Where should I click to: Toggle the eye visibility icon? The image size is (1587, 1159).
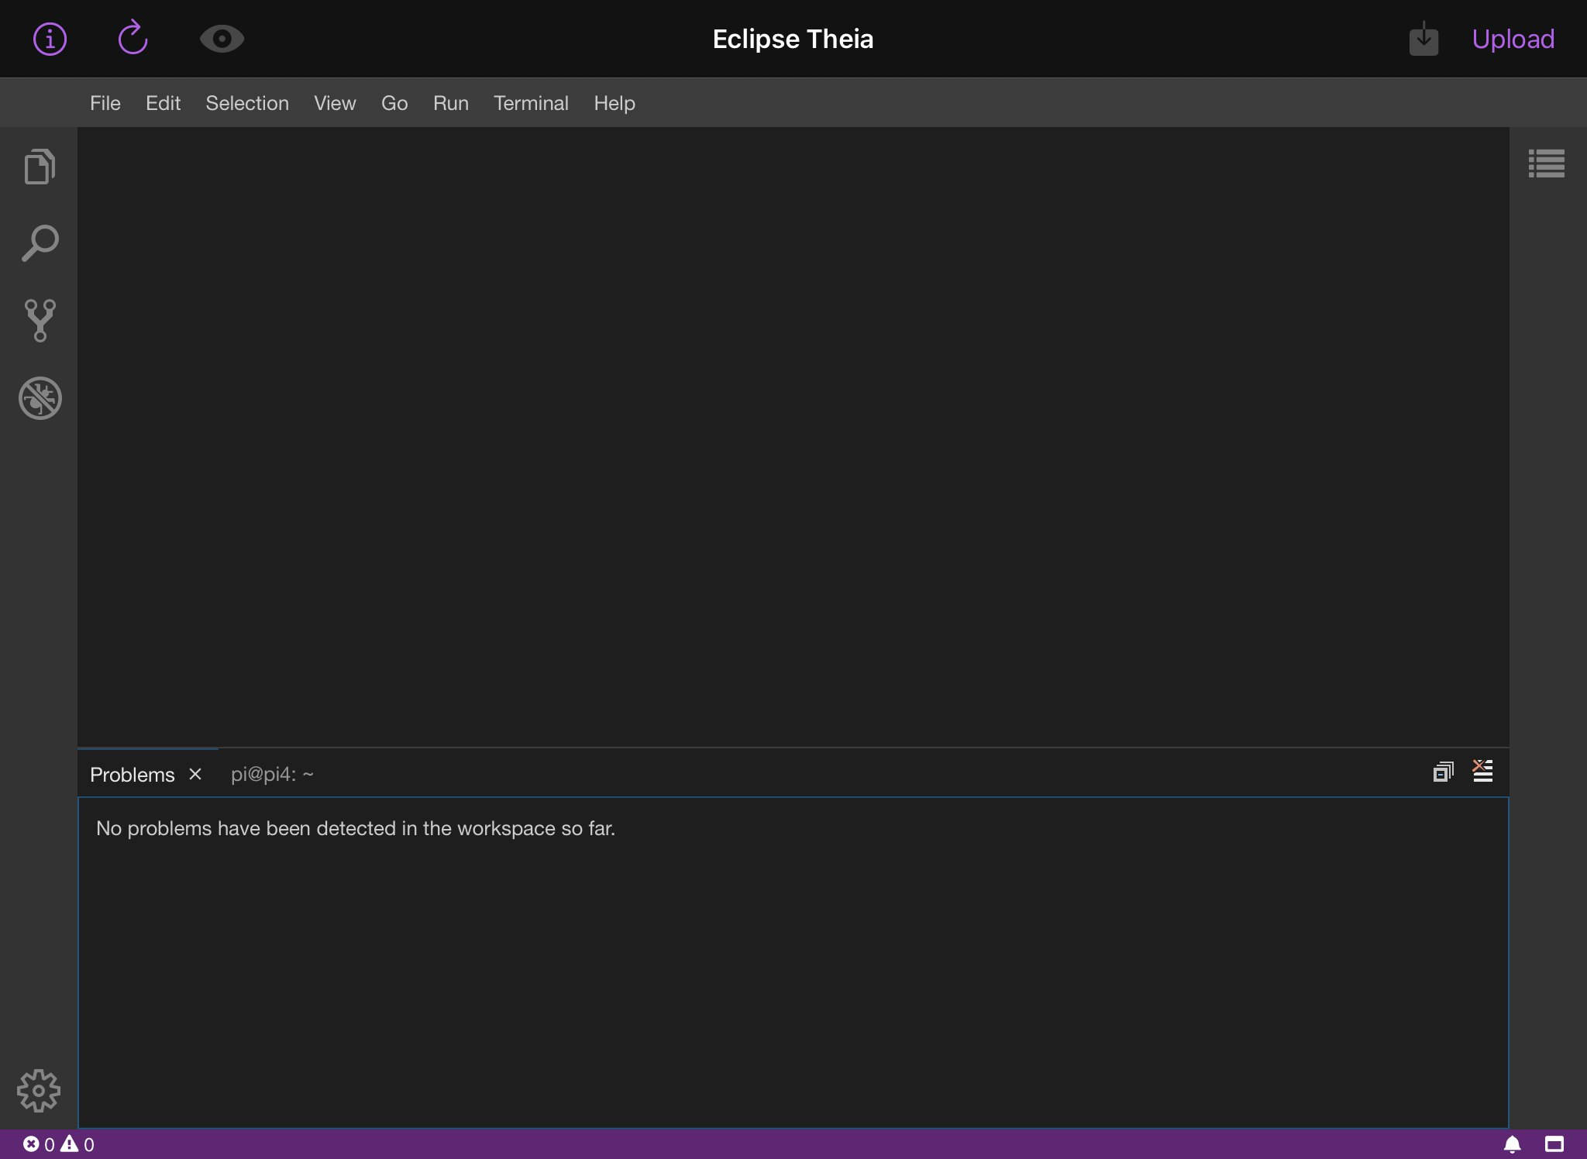222,39
